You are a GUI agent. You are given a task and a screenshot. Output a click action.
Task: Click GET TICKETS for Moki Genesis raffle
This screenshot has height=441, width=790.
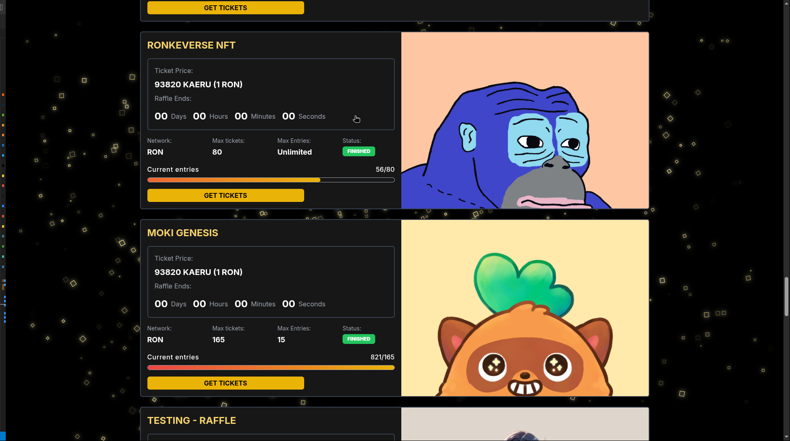tap(225, 383)
